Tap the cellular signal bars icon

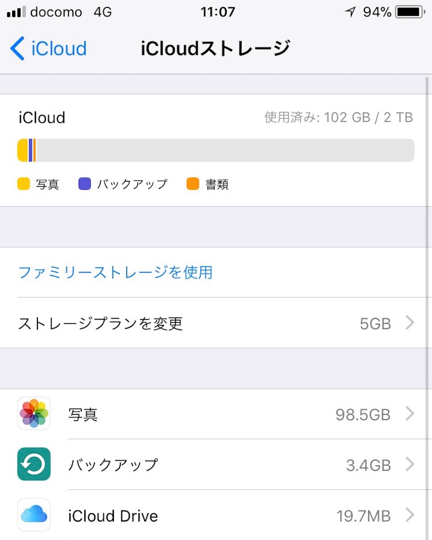[16, 12]
